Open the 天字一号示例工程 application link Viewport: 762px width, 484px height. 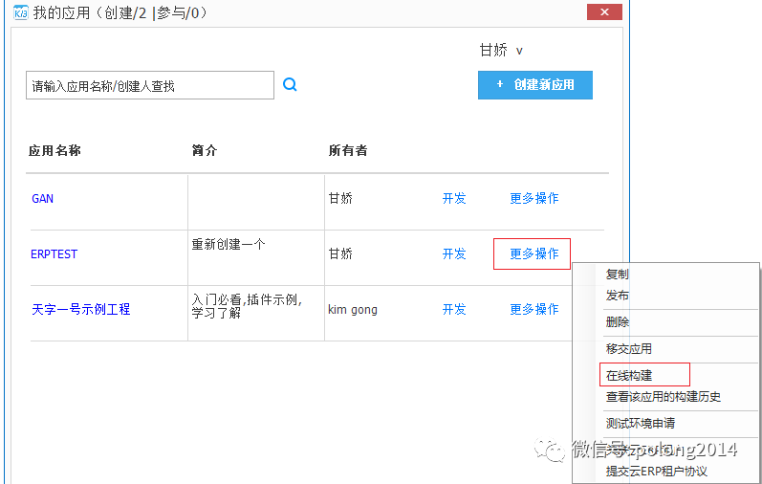pos(81,310)
